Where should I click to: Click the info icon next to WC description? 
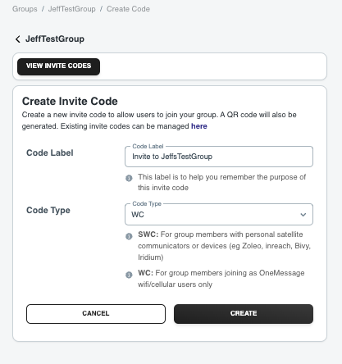click(x=129, y=275)
